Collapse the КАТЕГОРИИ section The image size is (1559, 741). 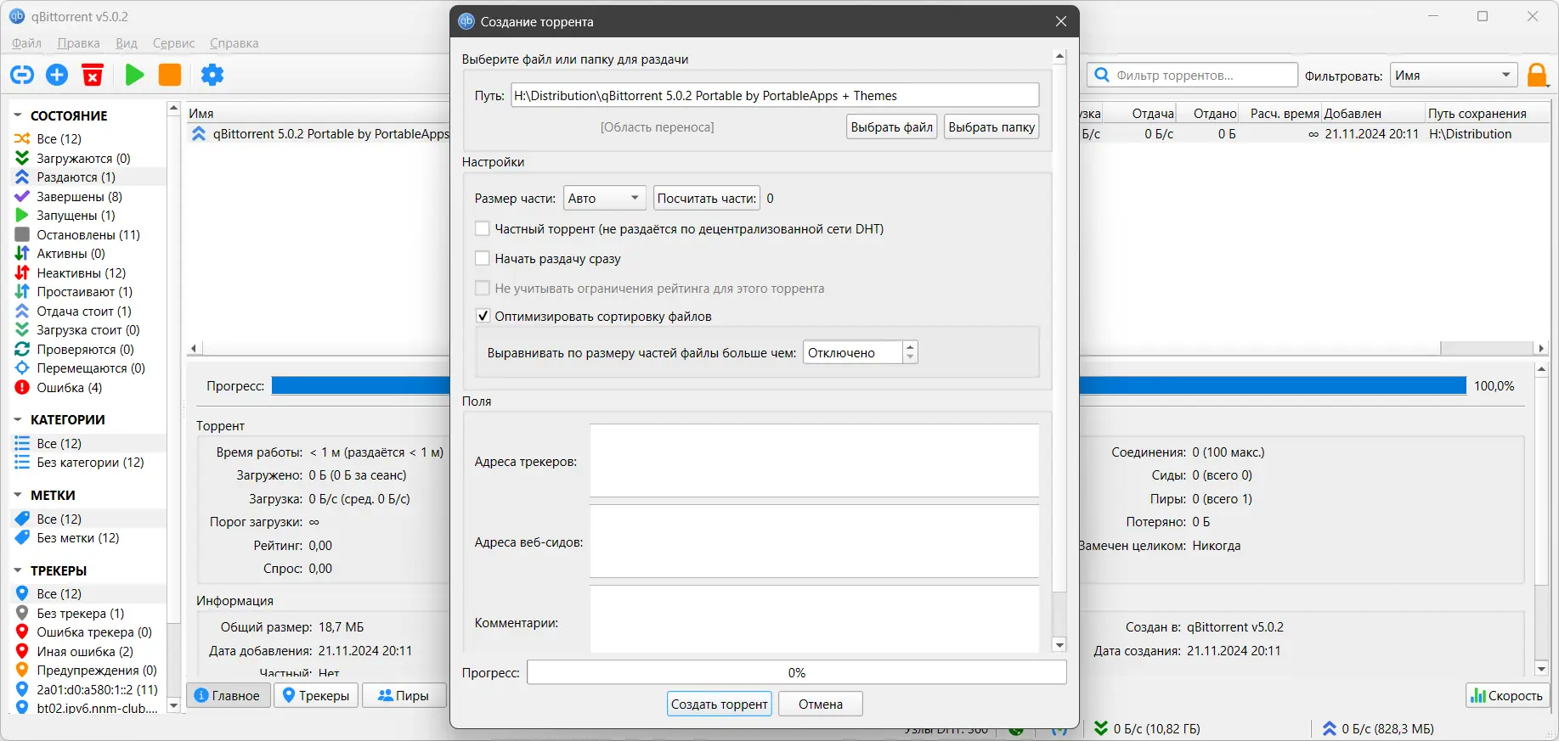(18, 419)
